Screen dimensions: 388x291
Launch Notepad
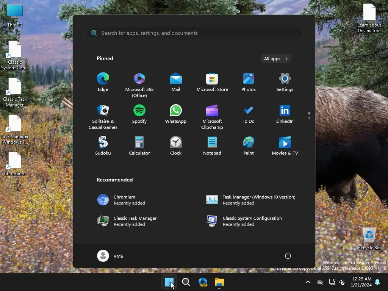[x=212, y=146]
